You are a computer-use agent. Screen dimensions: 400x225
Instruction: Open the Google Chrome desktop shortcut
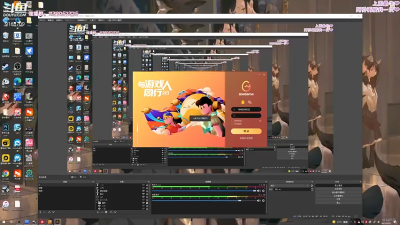click(5, 175)
